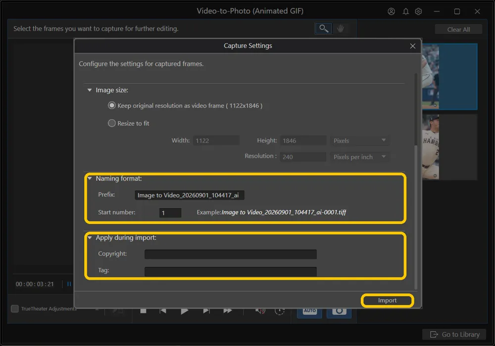495x346 pixels.
Task: Collapse the Apply during import section
Action: click(x=90, y=238)
